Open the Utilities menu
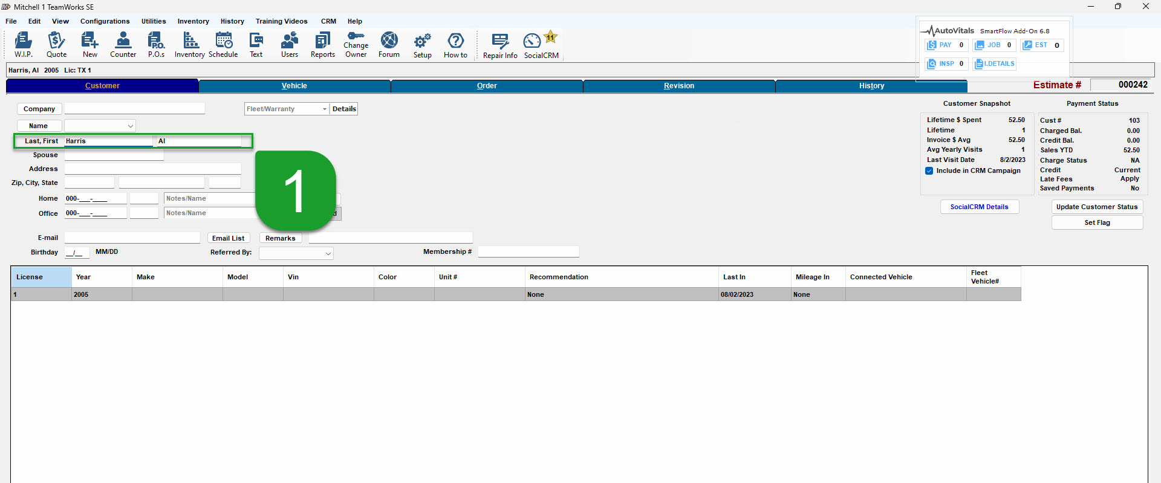 click(154, 21)
